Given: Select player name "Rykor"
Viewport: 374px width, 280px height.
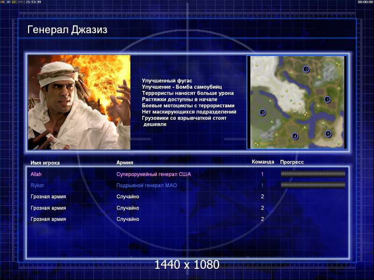Looking at the screenshot, I should (37, 185).
